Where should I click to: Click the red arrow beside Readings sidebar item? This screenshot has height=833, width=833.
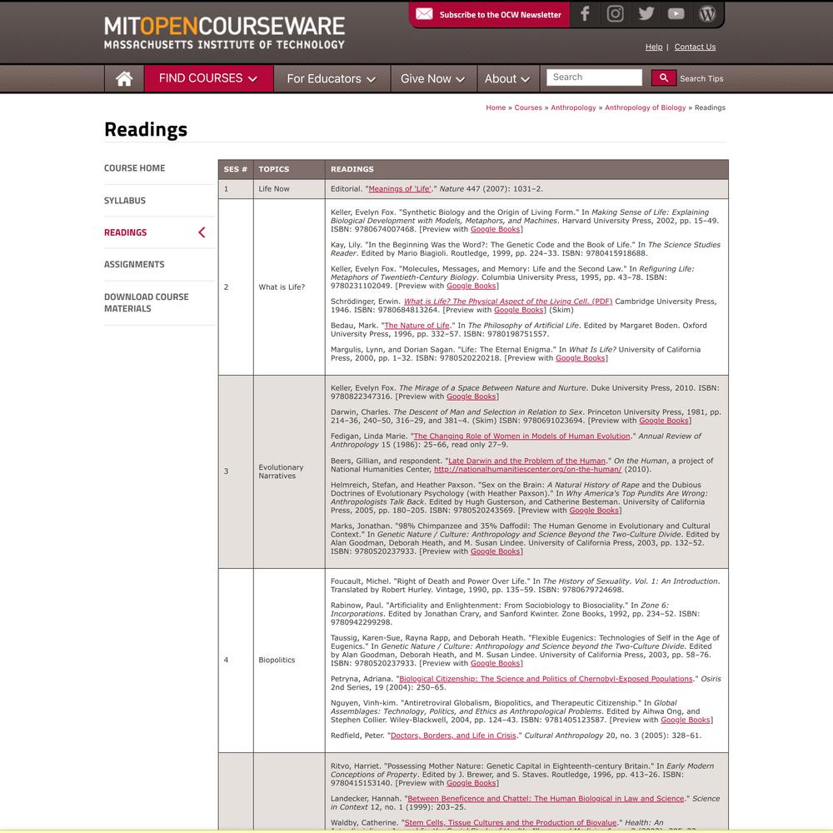(x=202, y=232)
